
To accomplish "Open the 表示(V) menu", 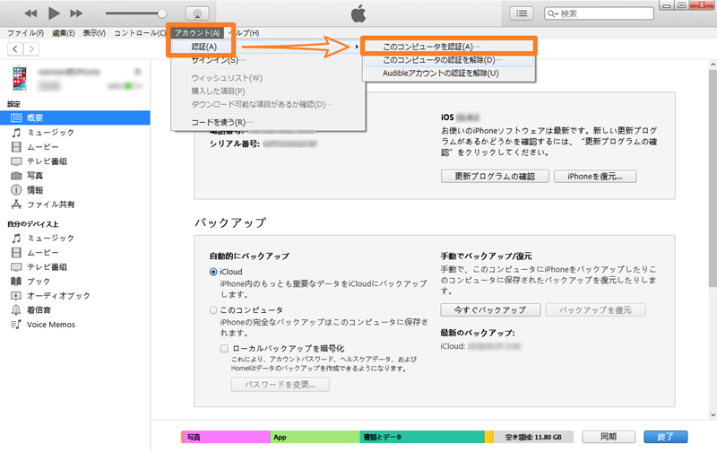I will tap(94, 33).
